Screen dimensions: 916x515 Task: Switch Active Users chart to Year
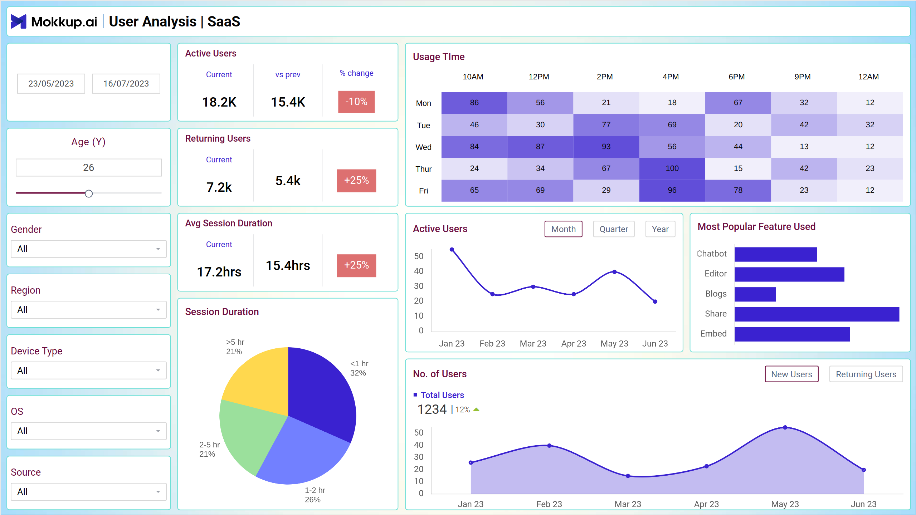pyautogui.click(x=661, y=229)
